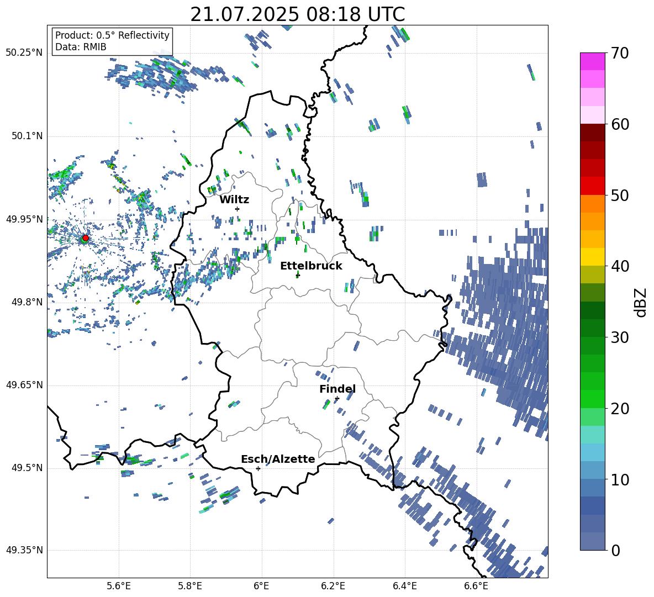Click the 50.25°N latitude label
This screenshot has width=654, height=597.
[24, 53]
